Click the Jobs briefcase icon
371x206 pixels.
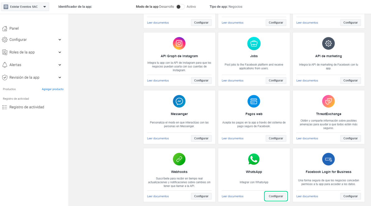coord(254,44)
